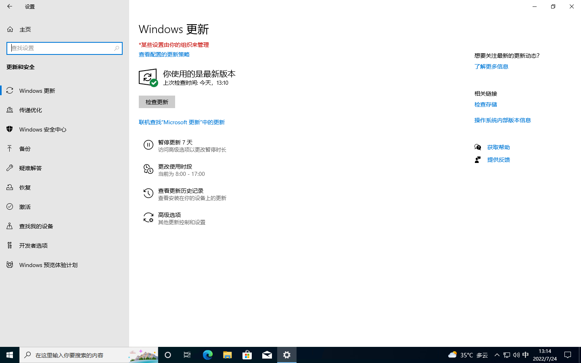
Task: Open 检查存储 link
Action: click(486, 104)
